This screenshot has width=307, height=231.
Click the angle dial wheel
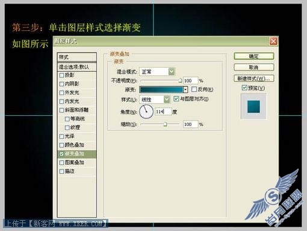tap(146, 112)
